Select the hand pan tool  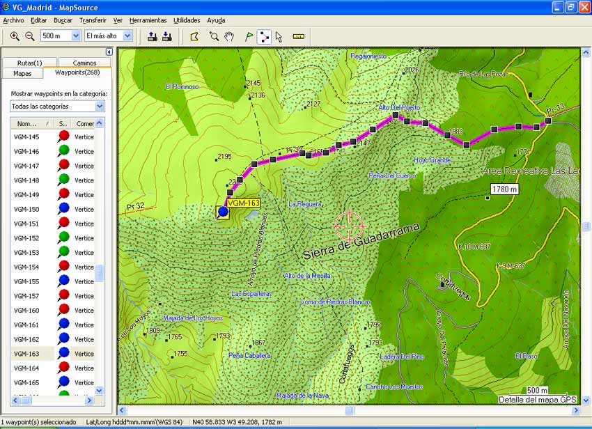[x=229, y=37]
